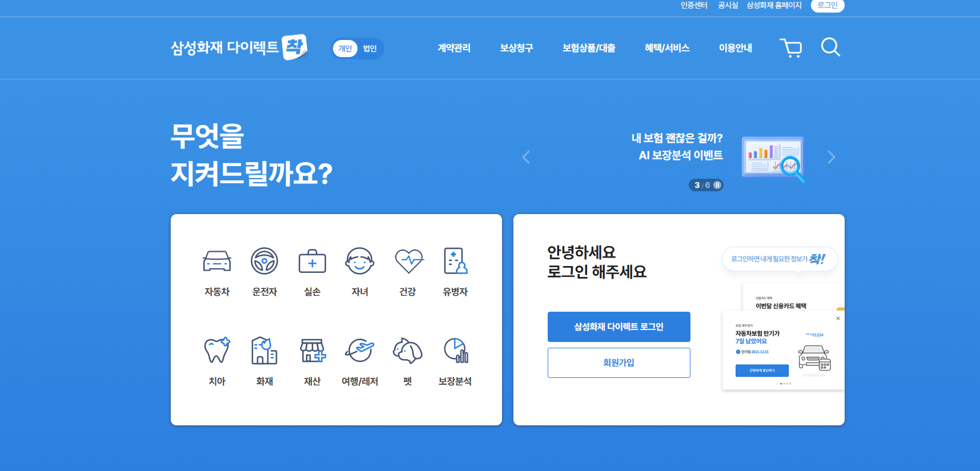The width and height of the screenshot is (980, 471).
Task: Click the search magnifier icon
Action: (x=830, y=47)
